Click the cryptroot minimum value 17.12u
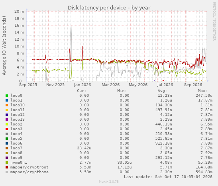The image size is (218, 186). pyautogui.click(x=124, y=167)
